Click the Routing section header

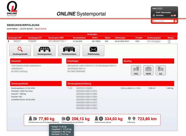click(148, 61)
